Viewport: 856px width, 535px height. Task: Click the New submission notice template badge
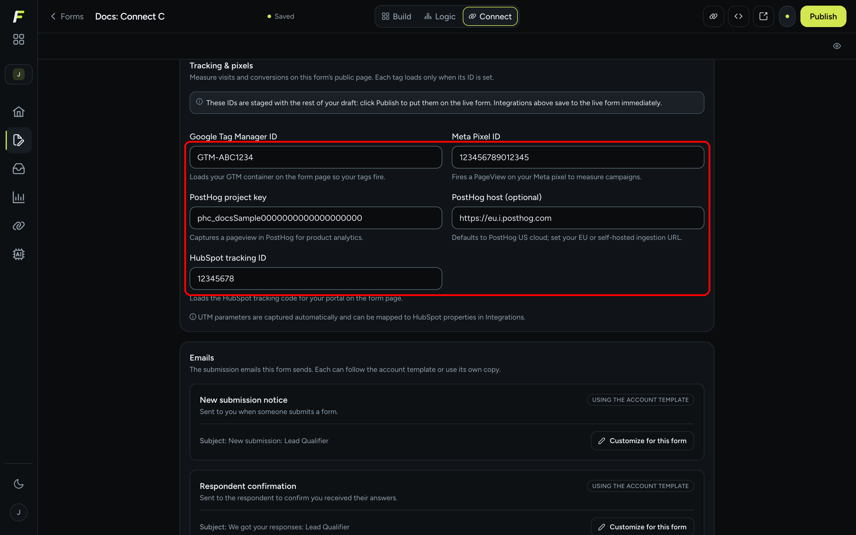tap(640, 400)
